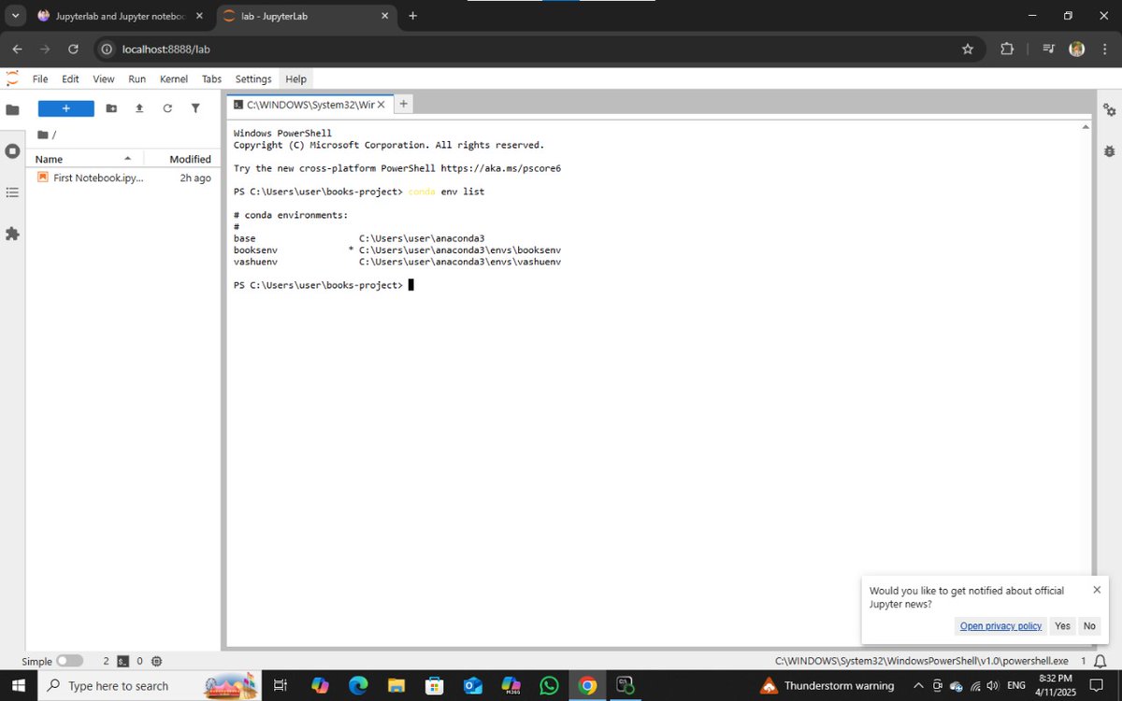Open Microsoft Edge from taskbar
The height and width of the screenshot is (701, 1122).
click(x=358, y=686)
